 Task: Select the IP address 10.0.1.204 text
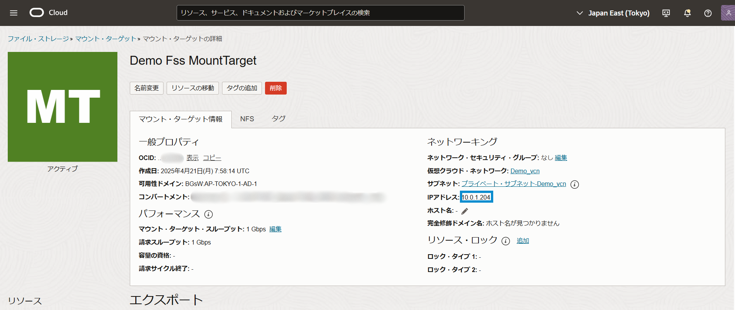pyautogui.click(x=476, y=197)
